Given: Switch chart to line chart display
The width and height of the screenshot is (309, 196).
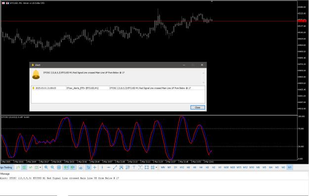Looking at the screenshot, I should tap(31, 167).
